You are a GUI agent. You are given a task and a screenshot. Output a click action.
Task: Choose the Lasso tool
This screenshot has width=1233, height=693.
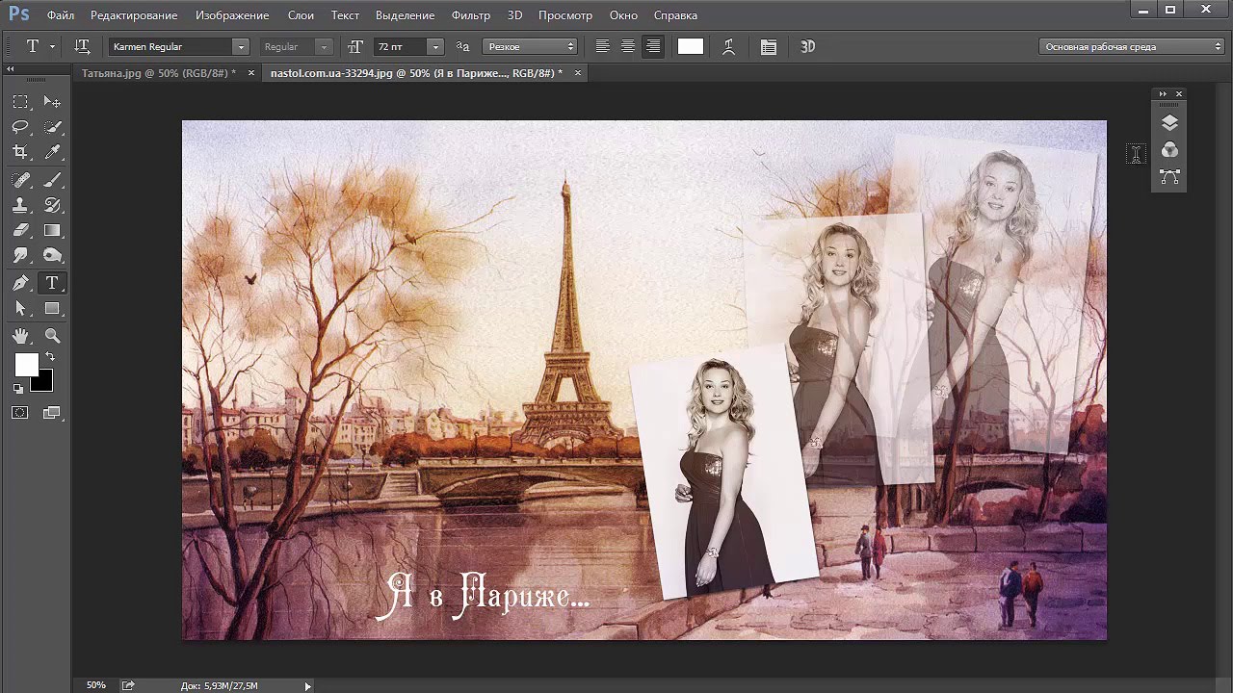pyautogui.click(x=20, y=127)
